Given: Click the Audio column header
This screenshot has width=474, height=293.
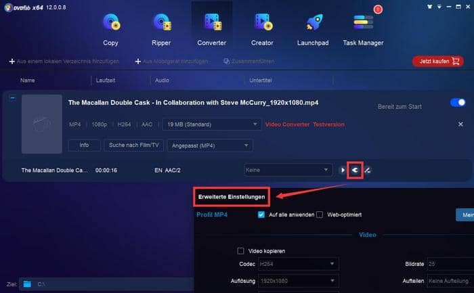Looking at the screenshot, I should point(162,81).
